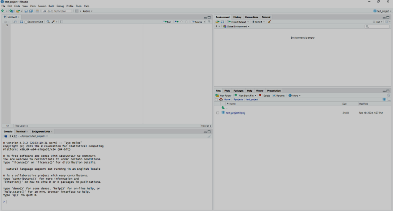Toggle the Source on Save checkbox

[26, 22]
